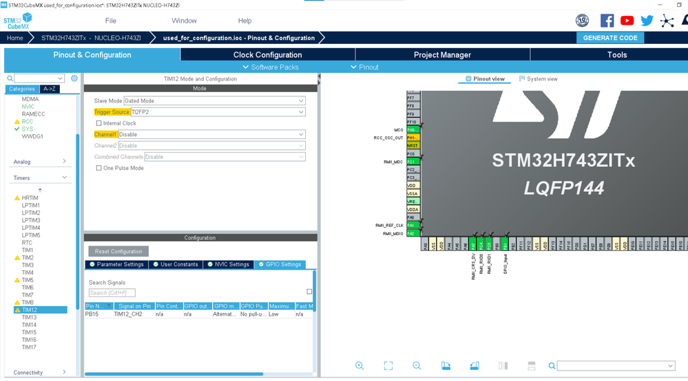This screenshot has width=688, height=381.
Task: Open the File menu
Action: 111,21
